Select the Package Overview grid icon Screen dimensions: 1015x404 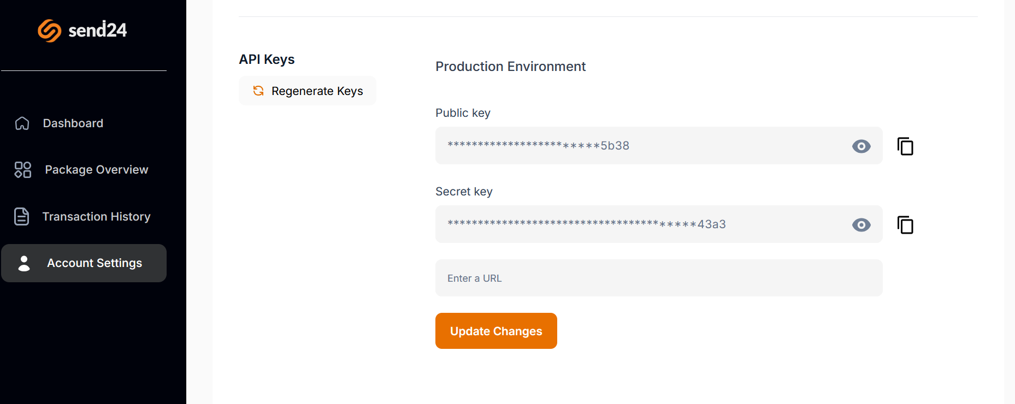[22, 170]
